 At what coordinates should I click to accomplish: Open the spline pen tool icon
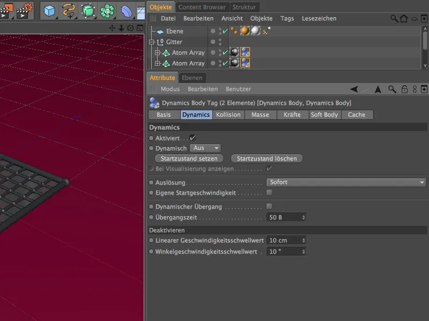(69, 11)
